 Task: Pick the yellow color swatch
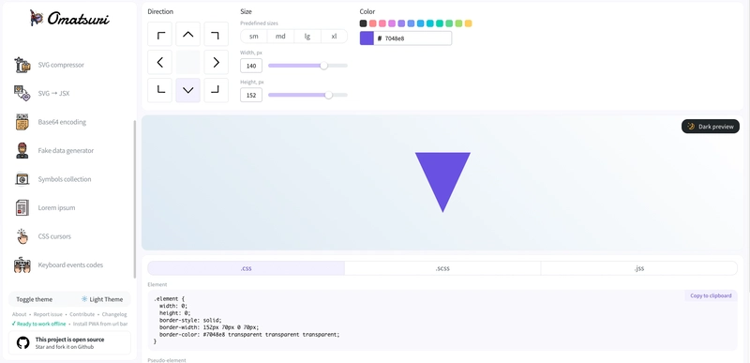click(x=468, y=23)
